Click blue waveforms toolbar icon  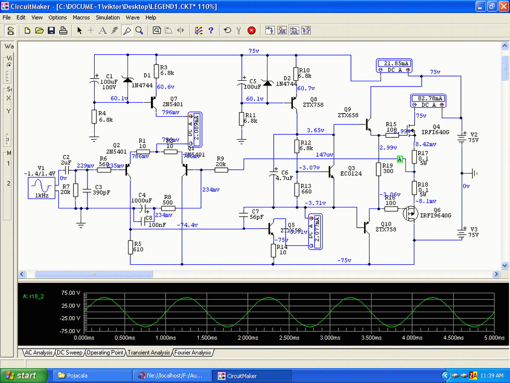[x=294, y=31]
